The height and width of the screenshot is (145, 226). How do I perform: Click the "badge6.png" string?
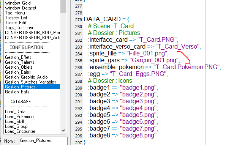(x=138, y=122)
